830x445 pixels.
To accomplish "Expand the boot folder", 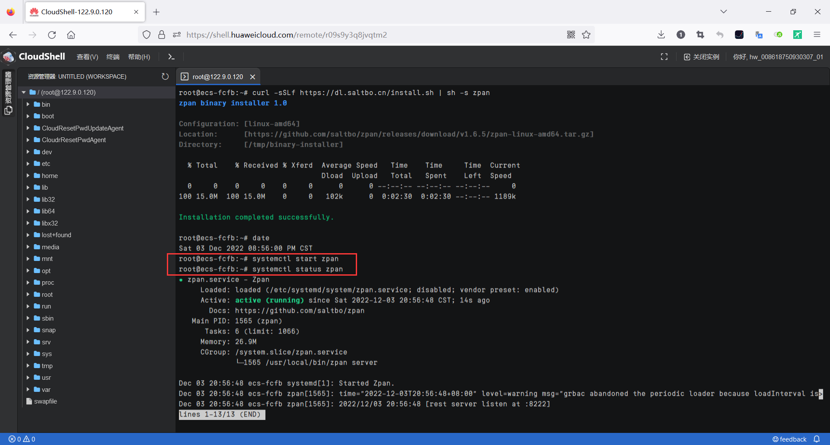I will click(x=28, y=116).
